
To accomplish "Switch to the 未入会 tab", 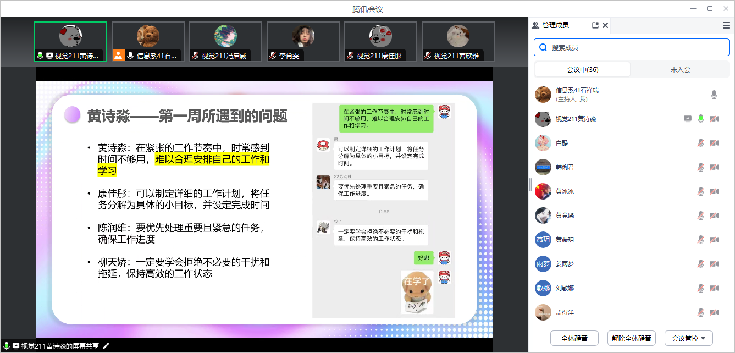I will (x=680, y=70).
